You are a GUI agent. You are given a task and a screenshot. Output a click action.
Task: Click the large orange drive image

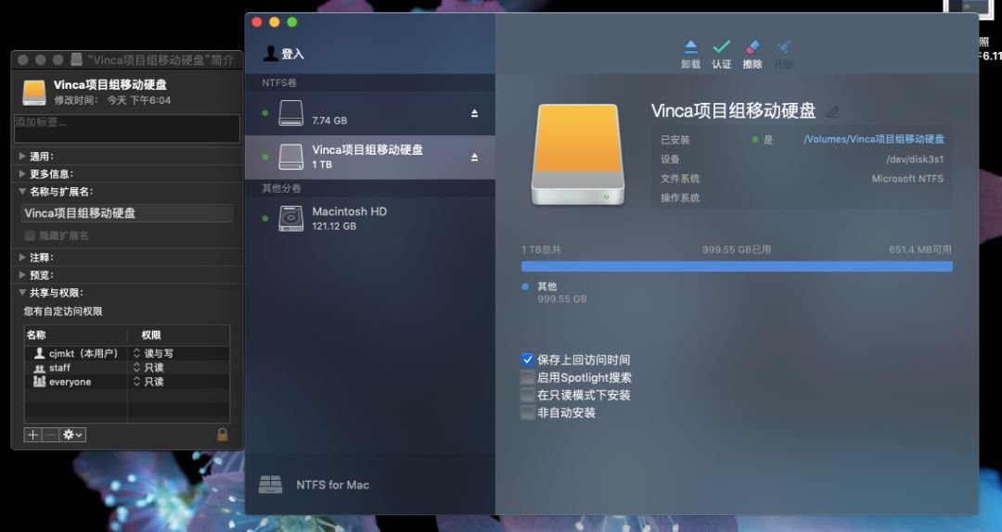(577, 155)
